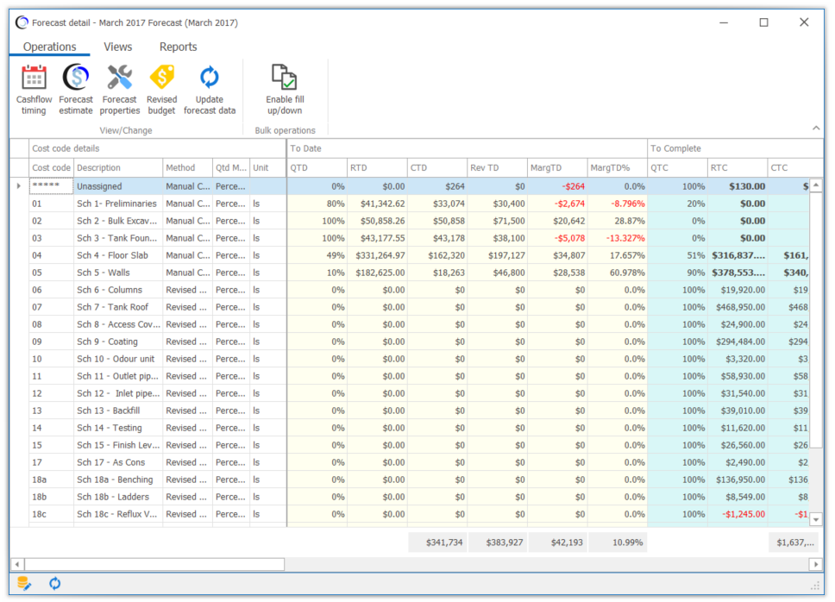This screenshot has width=835, height=602.
Task: Select the Operations tab
Action: tap(49, 47)
